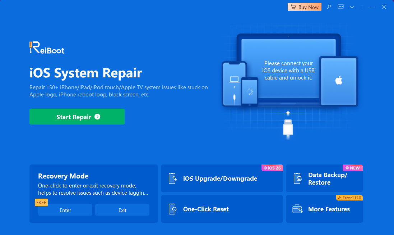Click the Data Backup/Restore icon
394x235 pixels.
pyautogui.click(x=297, y=178)
